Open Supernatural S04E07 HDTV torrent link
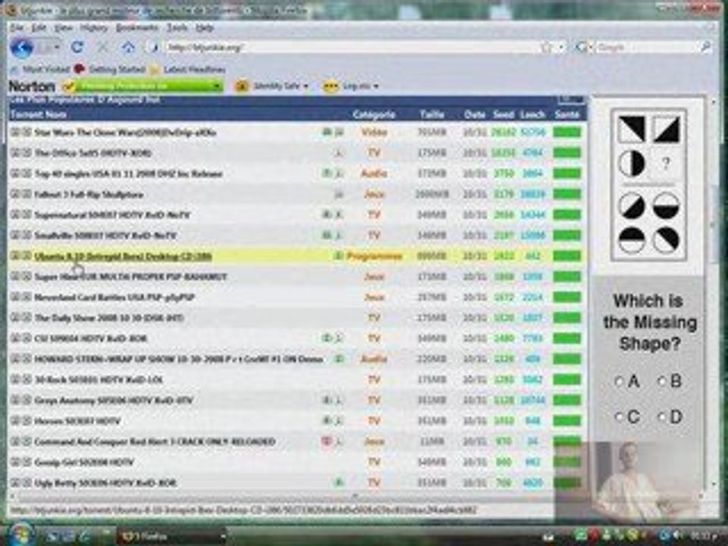 click(x=112, y=215)
